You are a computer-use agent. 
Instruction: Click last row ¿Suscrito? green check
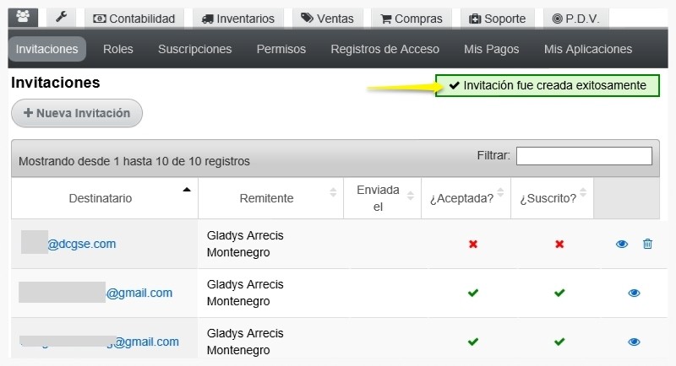coord(559,342)
